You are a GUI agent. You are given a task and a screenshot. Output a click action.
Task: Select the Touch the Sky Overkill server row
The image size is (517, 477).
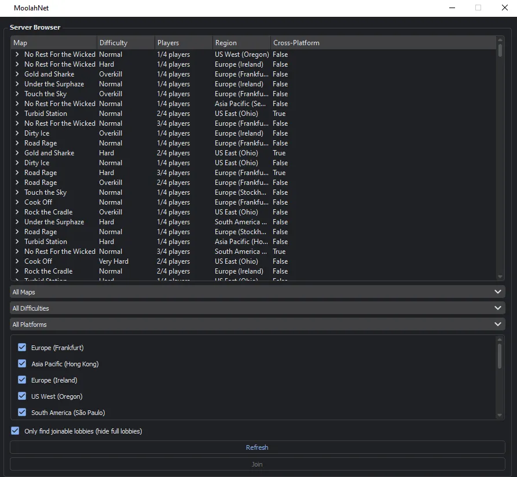point(253,94)
